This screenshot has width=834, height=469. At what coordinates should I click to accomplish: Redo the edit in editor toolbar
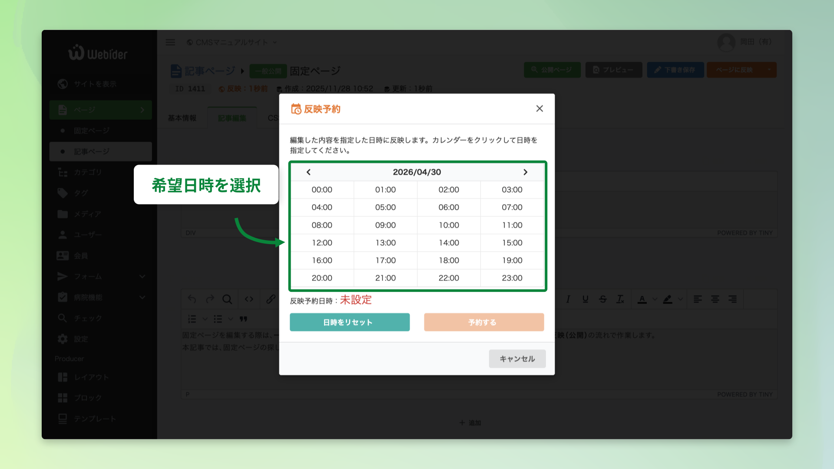point(210,299)
